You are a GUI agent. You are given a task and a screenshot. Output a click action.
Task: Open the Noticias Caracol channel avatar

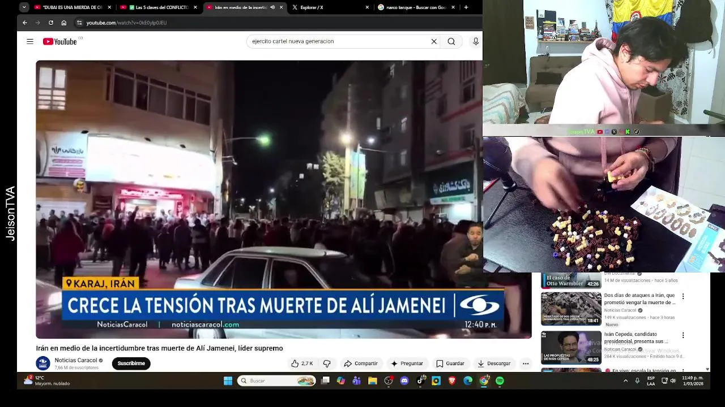tap(43, 363)
